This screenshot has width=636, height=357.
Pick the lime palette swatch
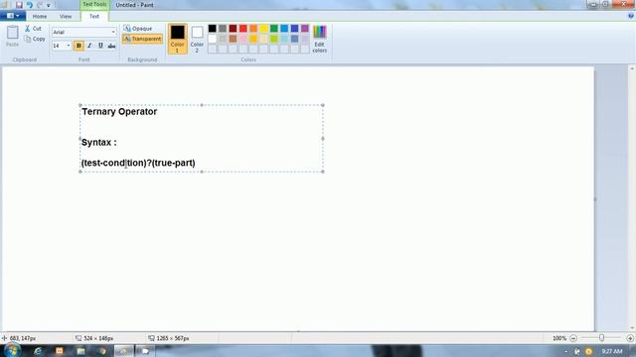[274, 39]
